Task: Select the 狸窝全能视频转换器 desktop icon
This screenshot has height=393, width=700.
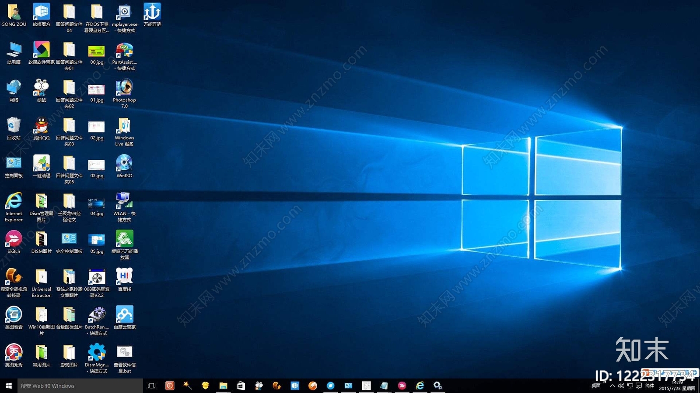Action: coord(14,283)
